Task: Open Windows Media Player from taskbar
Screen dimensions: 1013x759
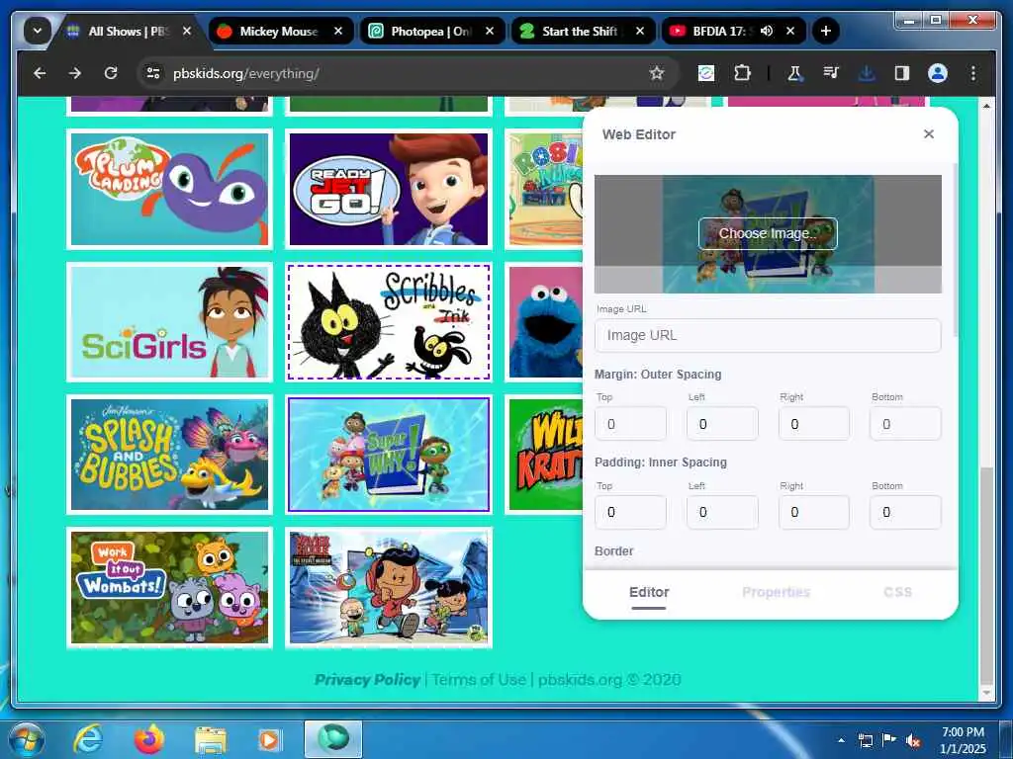Action: coord(270,739)
